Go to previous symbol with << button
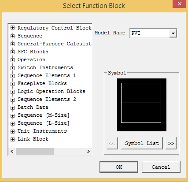Image resolution: width=188 pixels, height=182 pixels. [x=112, y=143]
